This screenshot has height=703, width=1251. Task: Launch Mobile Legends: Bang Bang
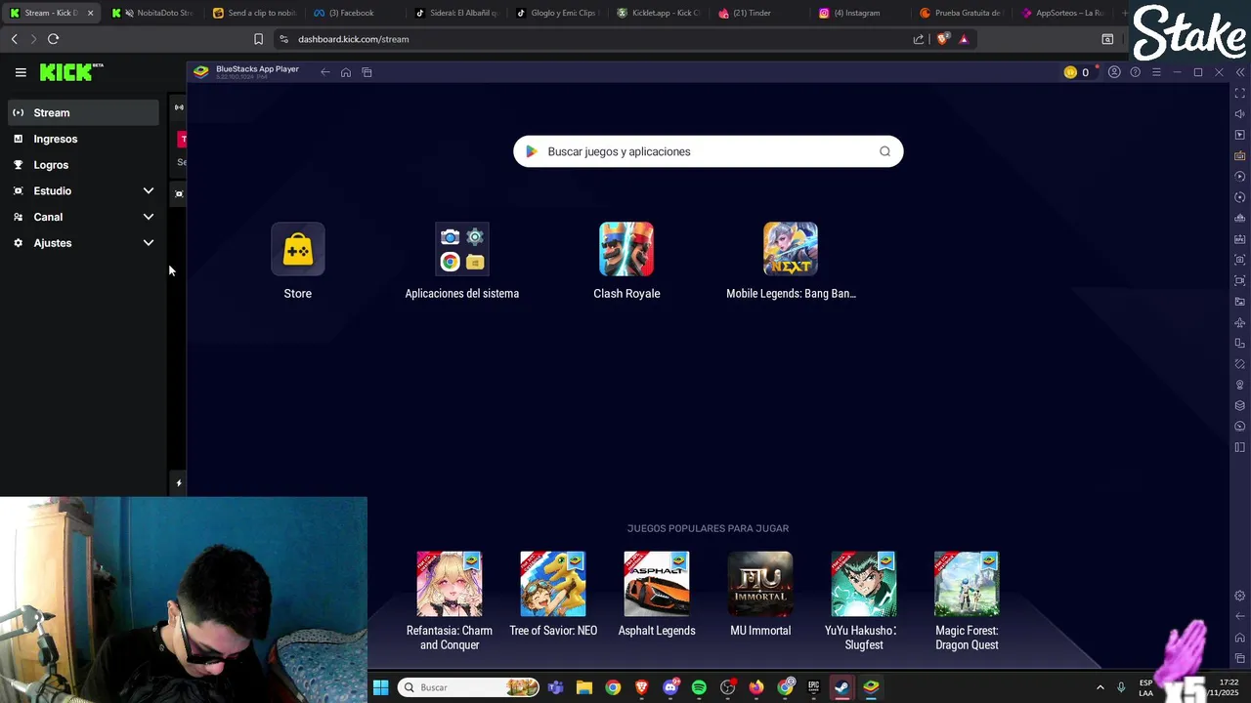[x=791, y=250]
